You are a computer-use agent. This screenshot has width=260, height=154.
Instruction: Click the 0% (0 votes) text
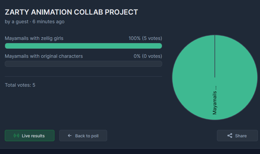point(148,56)
